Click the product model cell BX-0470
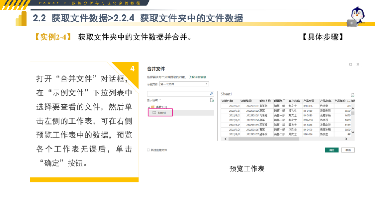The width and height of the screenshot is (375, 211). (x=308, y=130)
